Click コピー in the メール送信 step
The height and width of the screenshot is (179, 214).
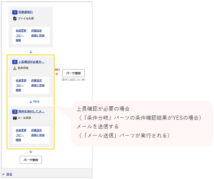(20, 135)
